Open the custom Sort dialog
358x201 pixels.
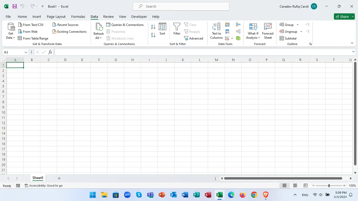(x=162, y=29)
